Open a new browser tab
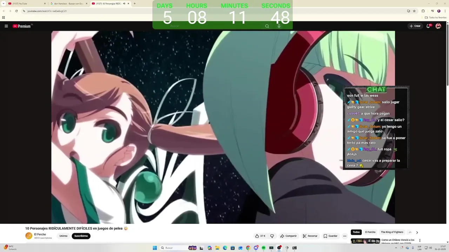The image size is (449, 252). [135, 3]
